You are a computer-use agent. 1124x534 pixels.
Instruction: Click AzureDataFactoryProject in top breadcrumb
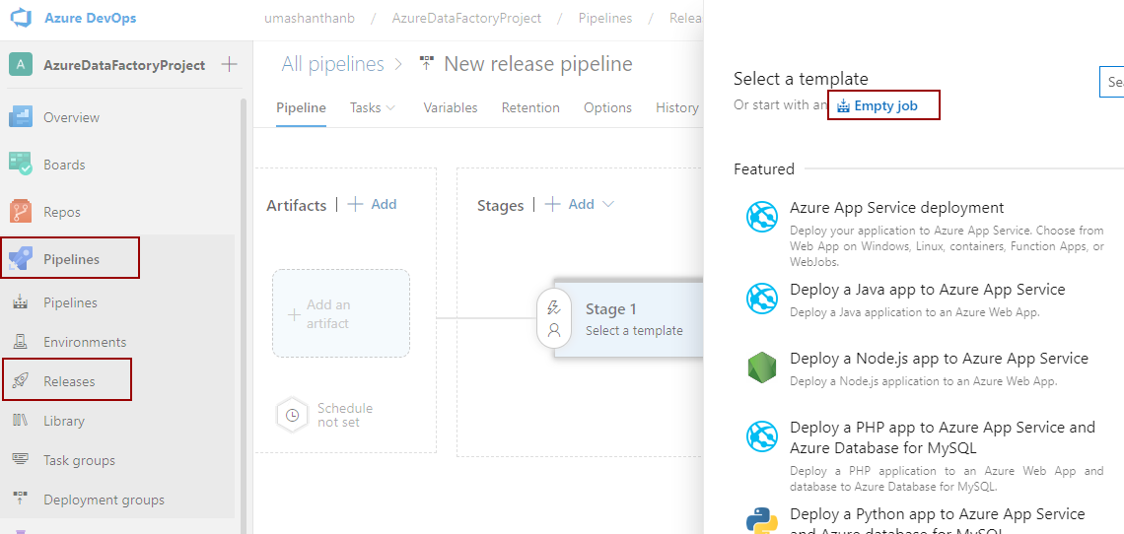pos(466,18)
